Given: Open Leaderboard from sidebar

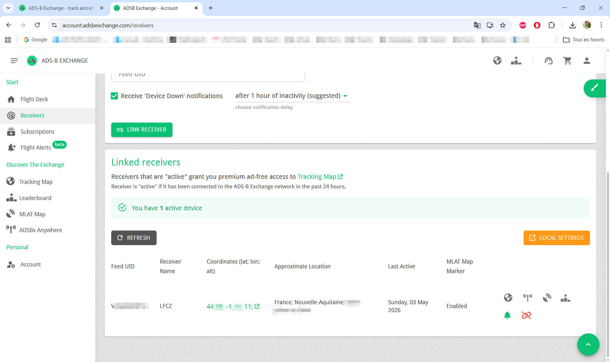Looking at the screenshot, I should [48, 198].
